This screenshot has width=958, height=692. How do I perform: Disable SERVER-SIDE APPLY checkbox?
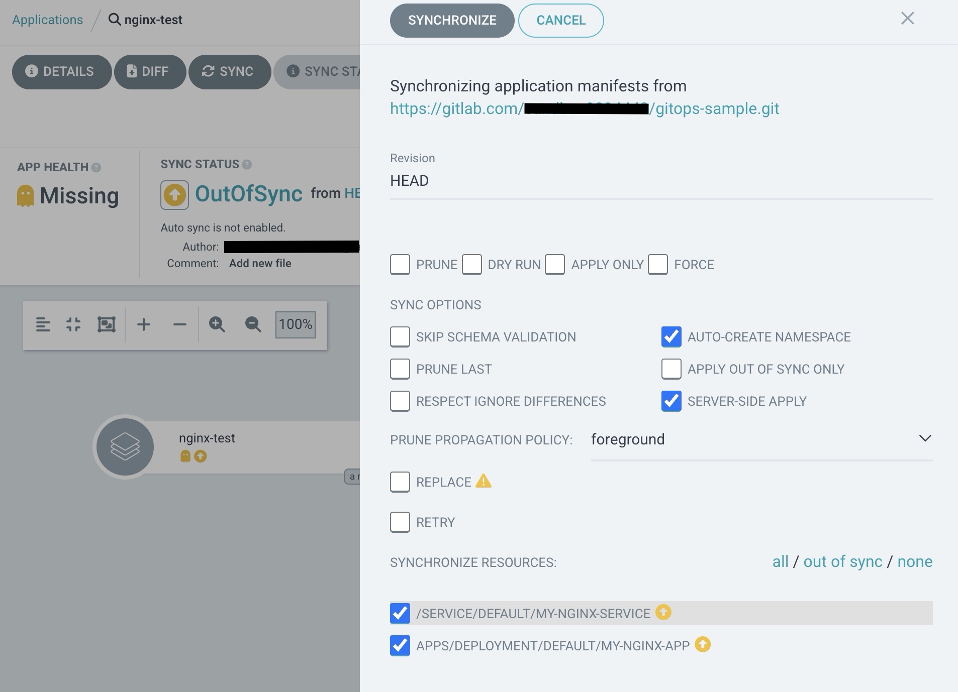(672, 401)
